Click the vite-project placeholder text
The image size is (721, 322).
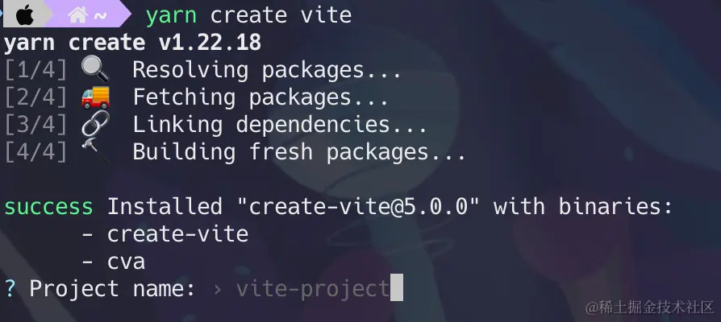[x=313, y=290]
